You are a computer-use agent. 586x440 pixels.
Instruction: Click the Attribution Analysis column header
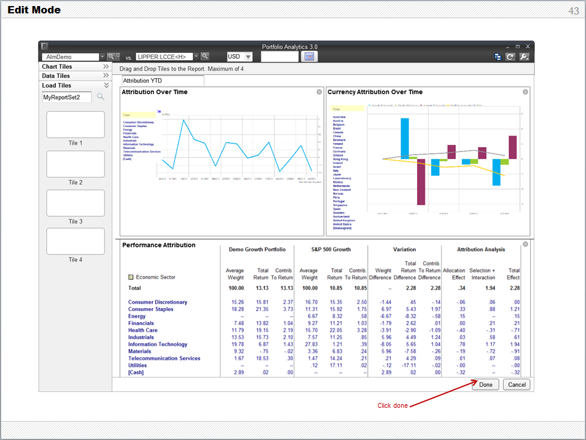(x=481, y=250)
